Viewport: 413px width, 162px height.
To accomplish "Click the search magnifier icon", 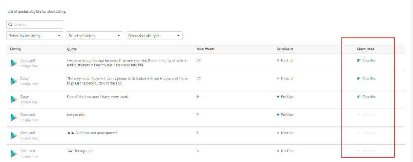I will (10, 24).
